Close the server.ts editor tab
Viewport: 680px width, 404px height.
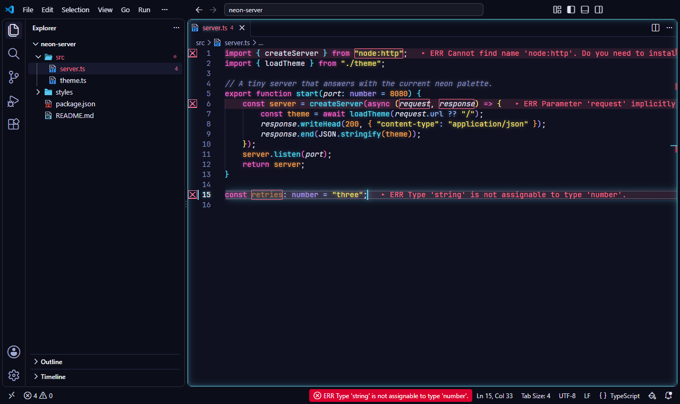point(242,28)
